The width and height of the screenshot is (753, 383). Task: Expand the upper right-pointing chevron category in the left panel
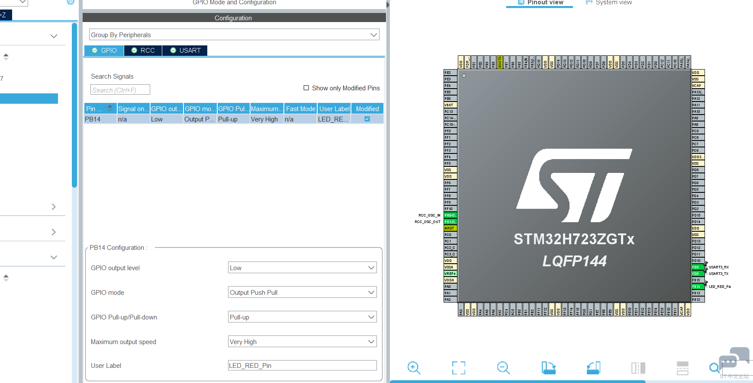tap(54, 207)
